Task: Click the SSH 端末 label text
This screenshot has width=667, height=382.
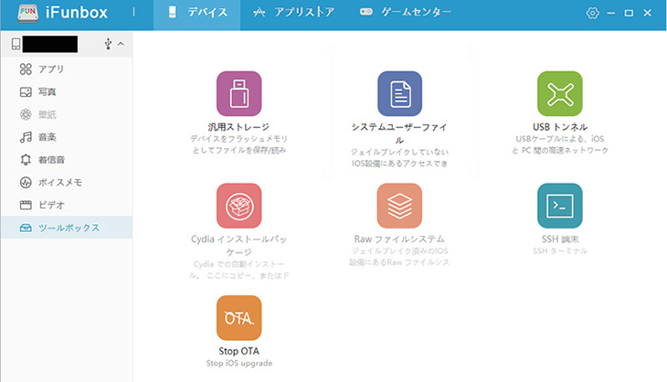Action: pos(560,239)
